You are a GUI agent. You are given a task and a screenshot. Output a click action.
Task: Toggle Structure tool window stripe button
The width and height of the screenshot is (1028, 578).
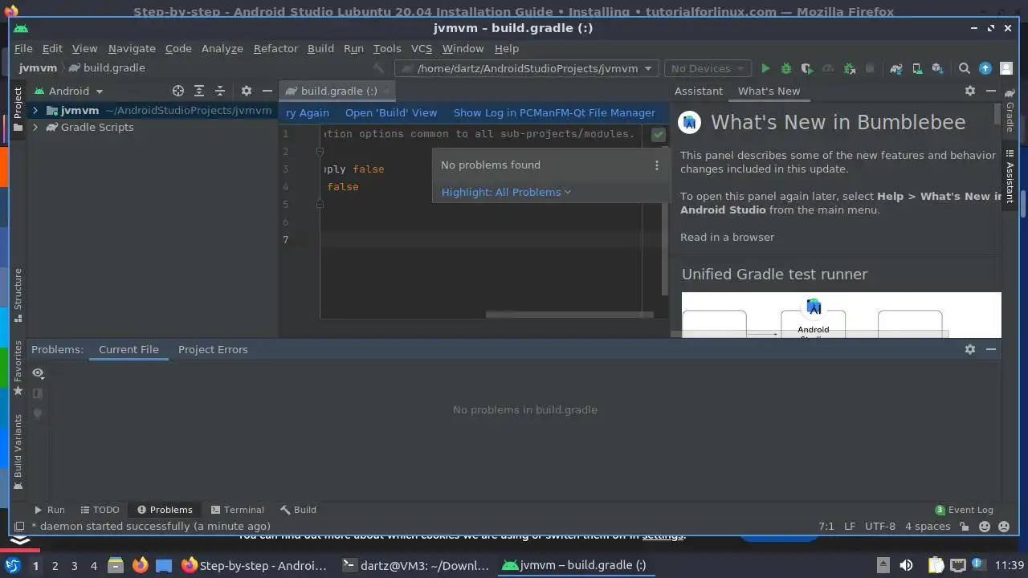18,295
